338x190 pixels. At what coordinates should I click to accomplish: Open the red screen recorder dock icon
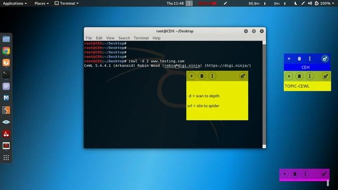(6, 146)
